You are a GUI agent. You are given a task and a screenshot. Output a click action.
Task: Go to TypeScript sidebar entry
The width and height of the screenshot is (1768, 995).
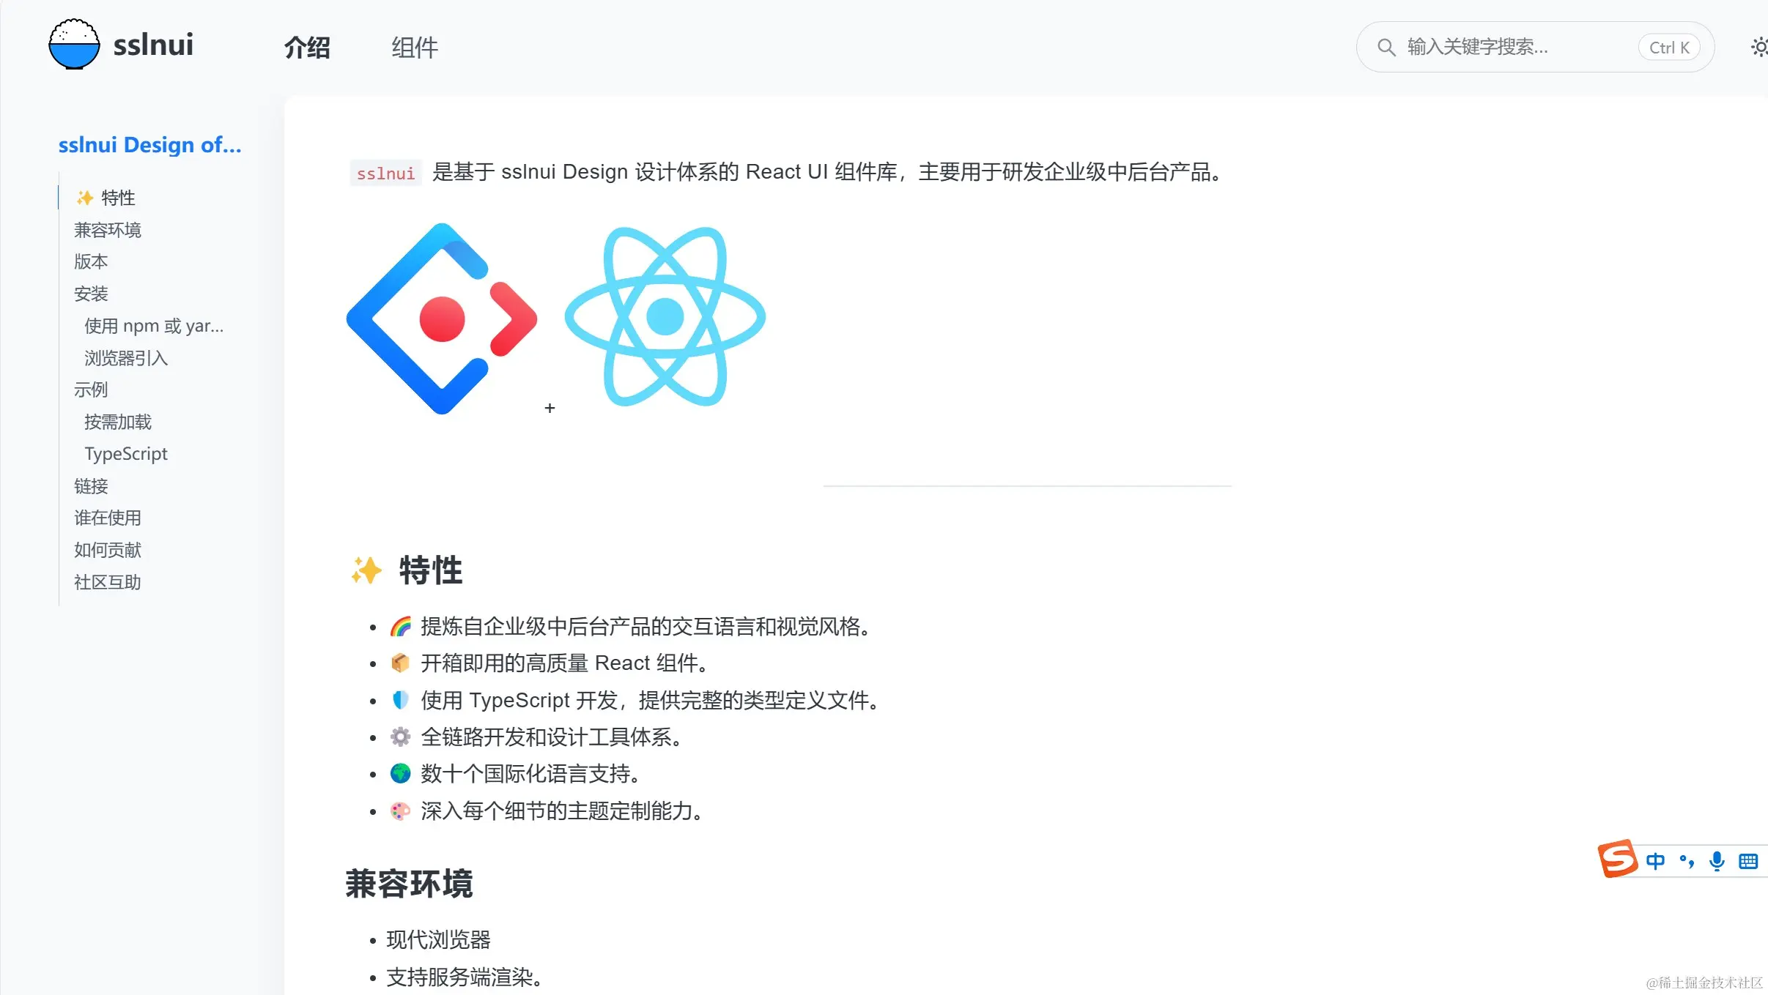coord(126,454)
